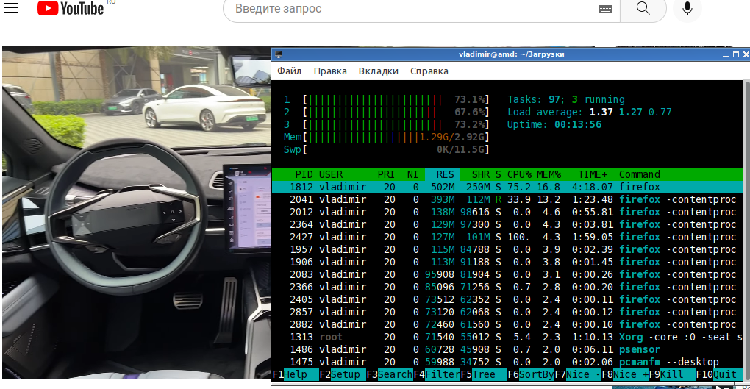The width and height of the screenshot is (750, 389).
Task: Sort by the NI column header
Action: pos(413,174)
